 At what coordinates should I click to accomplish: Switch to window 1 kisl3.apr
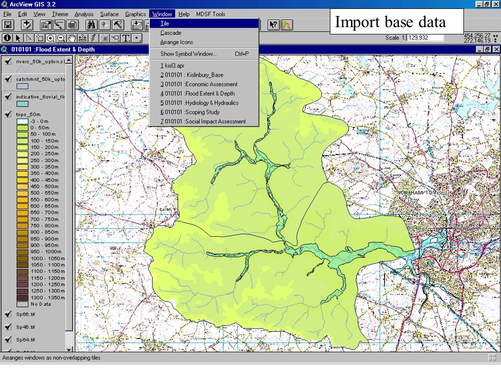click(204, 66)
